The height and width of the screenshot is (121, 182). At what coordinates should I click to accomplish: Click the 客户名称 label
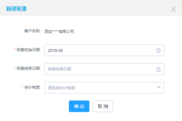point(32,31)
